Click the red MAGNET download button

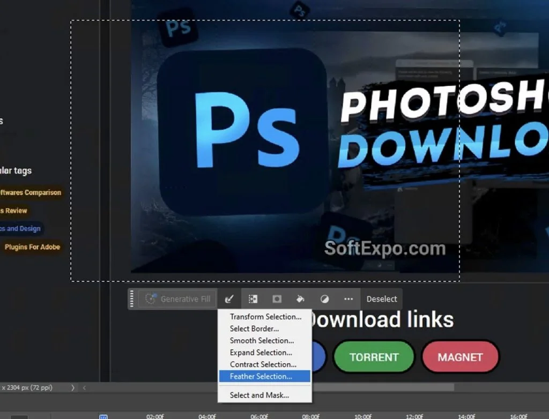461,357
